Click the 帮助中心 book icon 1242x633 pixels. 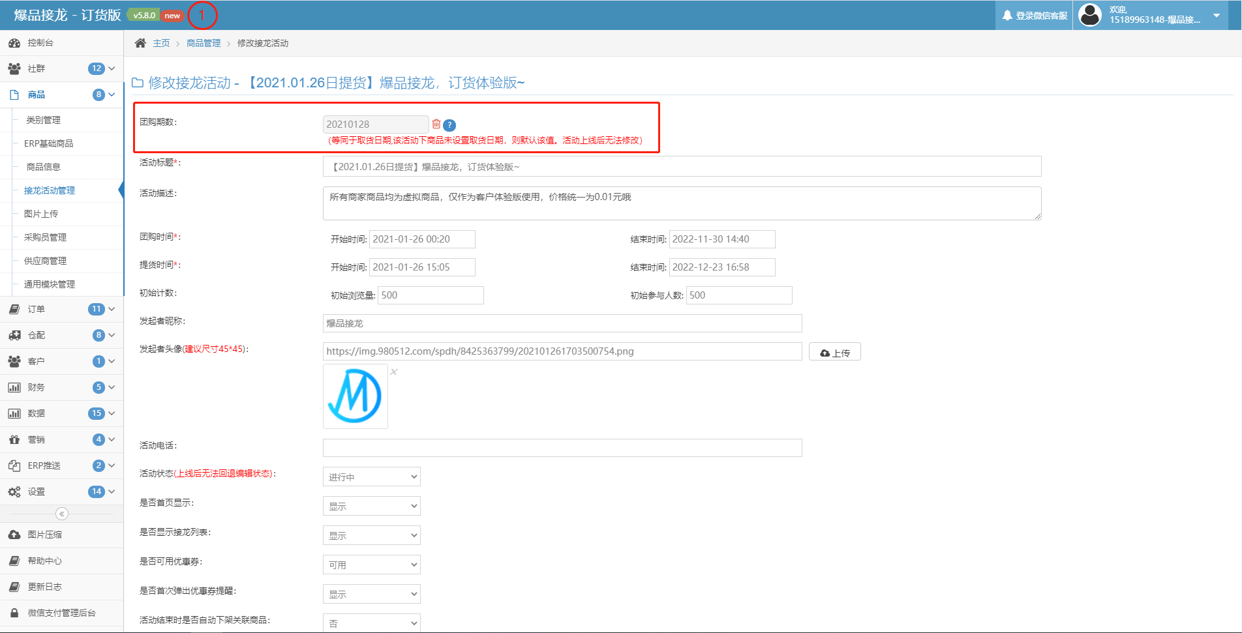click(x=14, y=561)
